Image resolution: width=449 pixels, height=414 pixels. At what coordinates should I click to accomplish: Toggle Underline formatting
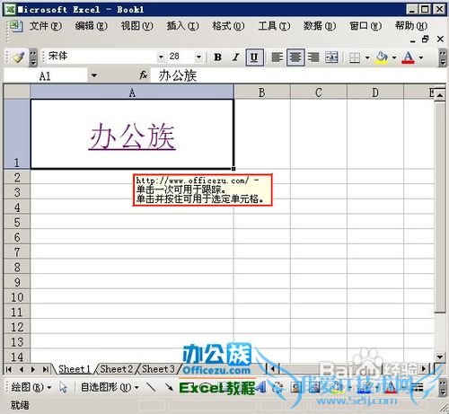point(254,57)
